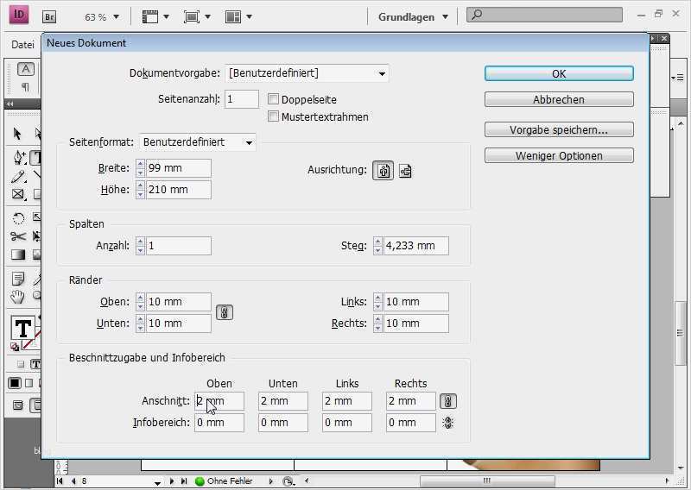Click the Ränder Oben field

[179, 302]
